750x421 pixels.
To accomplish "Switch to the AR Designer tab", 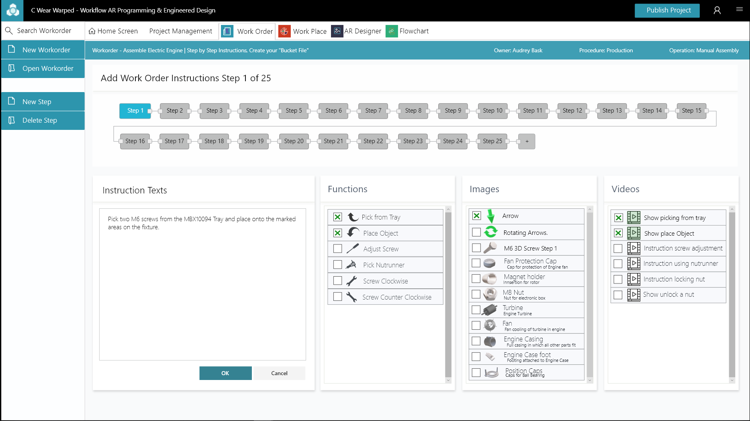I will pos(356,31).
